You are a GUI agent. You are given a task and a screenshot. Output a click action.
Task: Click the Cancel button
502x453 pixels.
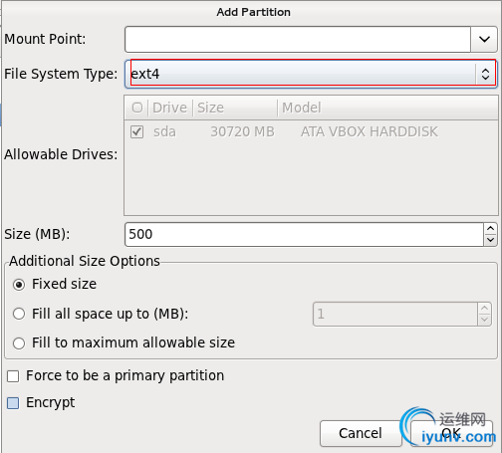tap(361, 433)
